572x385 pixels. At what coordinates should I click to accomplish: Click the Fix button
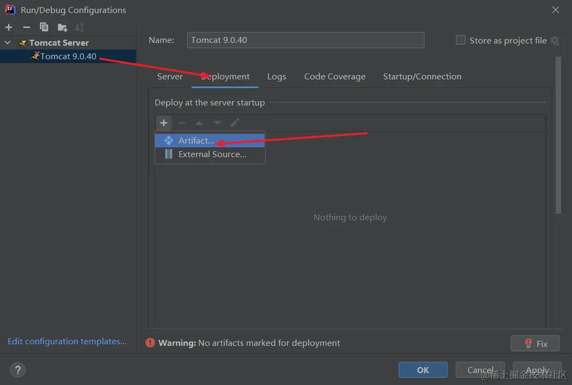click(x=535, y=344)
